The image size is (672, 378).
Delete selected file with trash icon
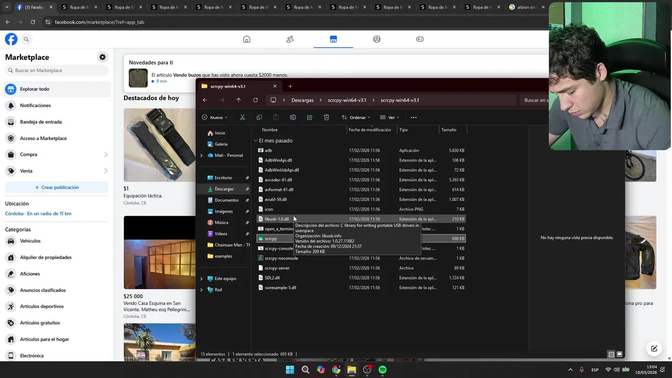click(327, 118)
